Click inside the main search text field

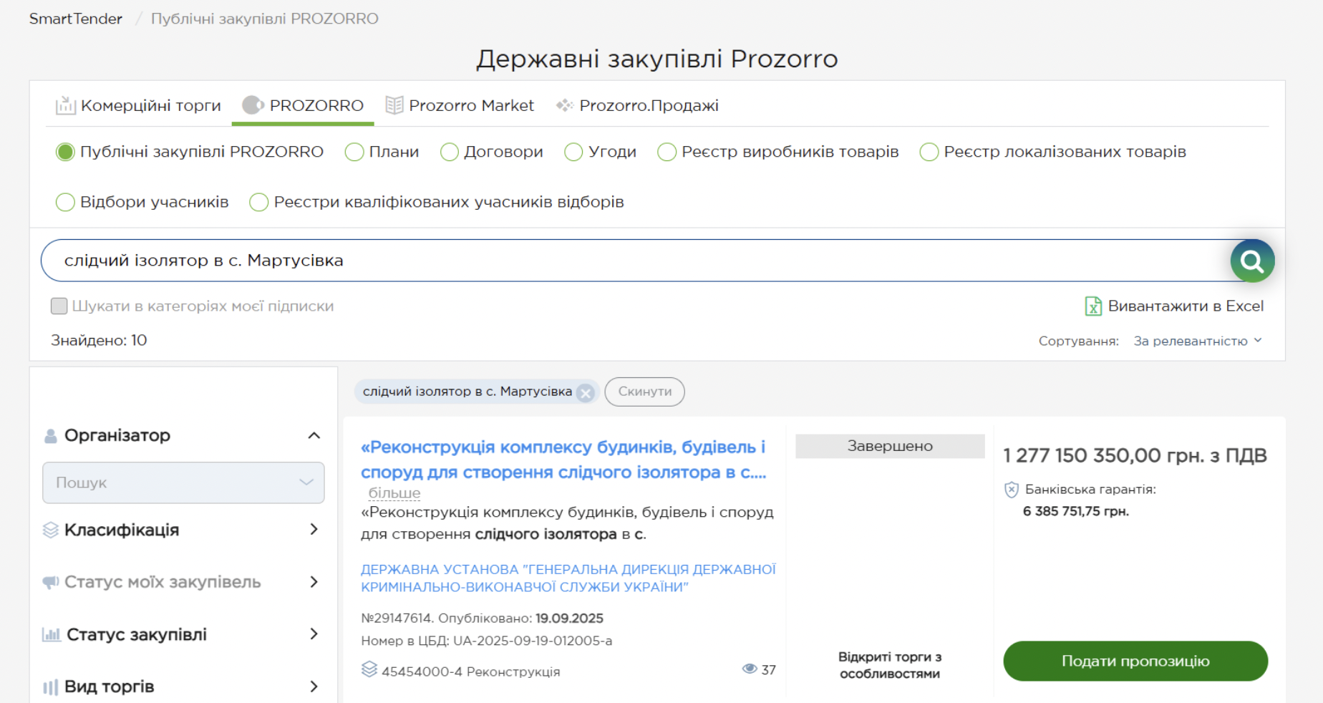[637, 261]
